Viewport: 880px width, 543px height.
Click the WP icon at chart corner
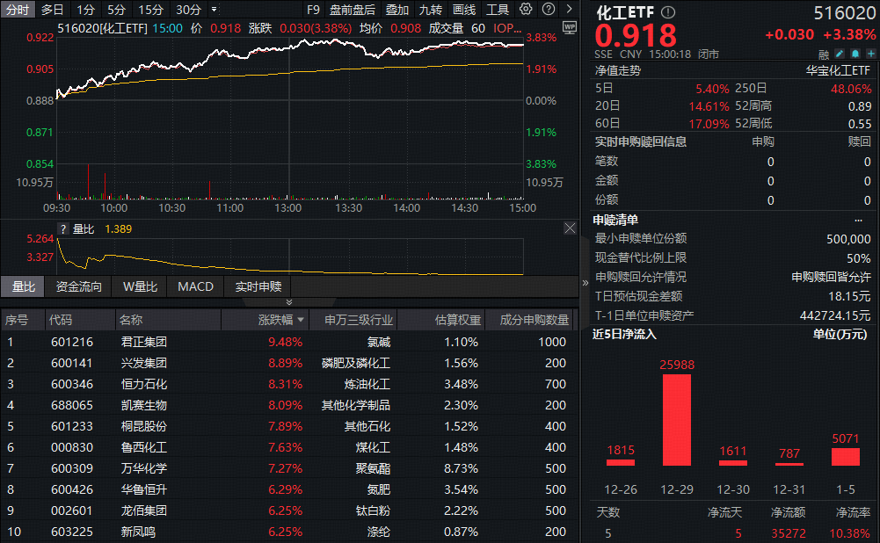[x=569, y=27]
